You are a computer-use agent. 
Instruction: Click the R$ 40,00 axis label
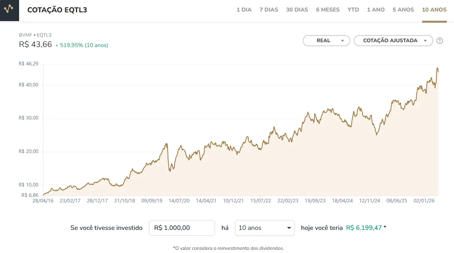click(x=28, y=85)
